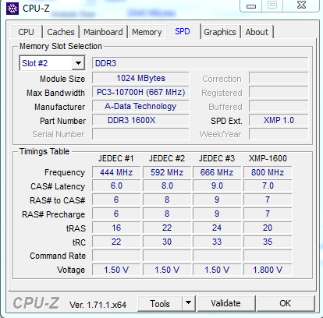Click the JEDEC #2 column header

point(167,158)
